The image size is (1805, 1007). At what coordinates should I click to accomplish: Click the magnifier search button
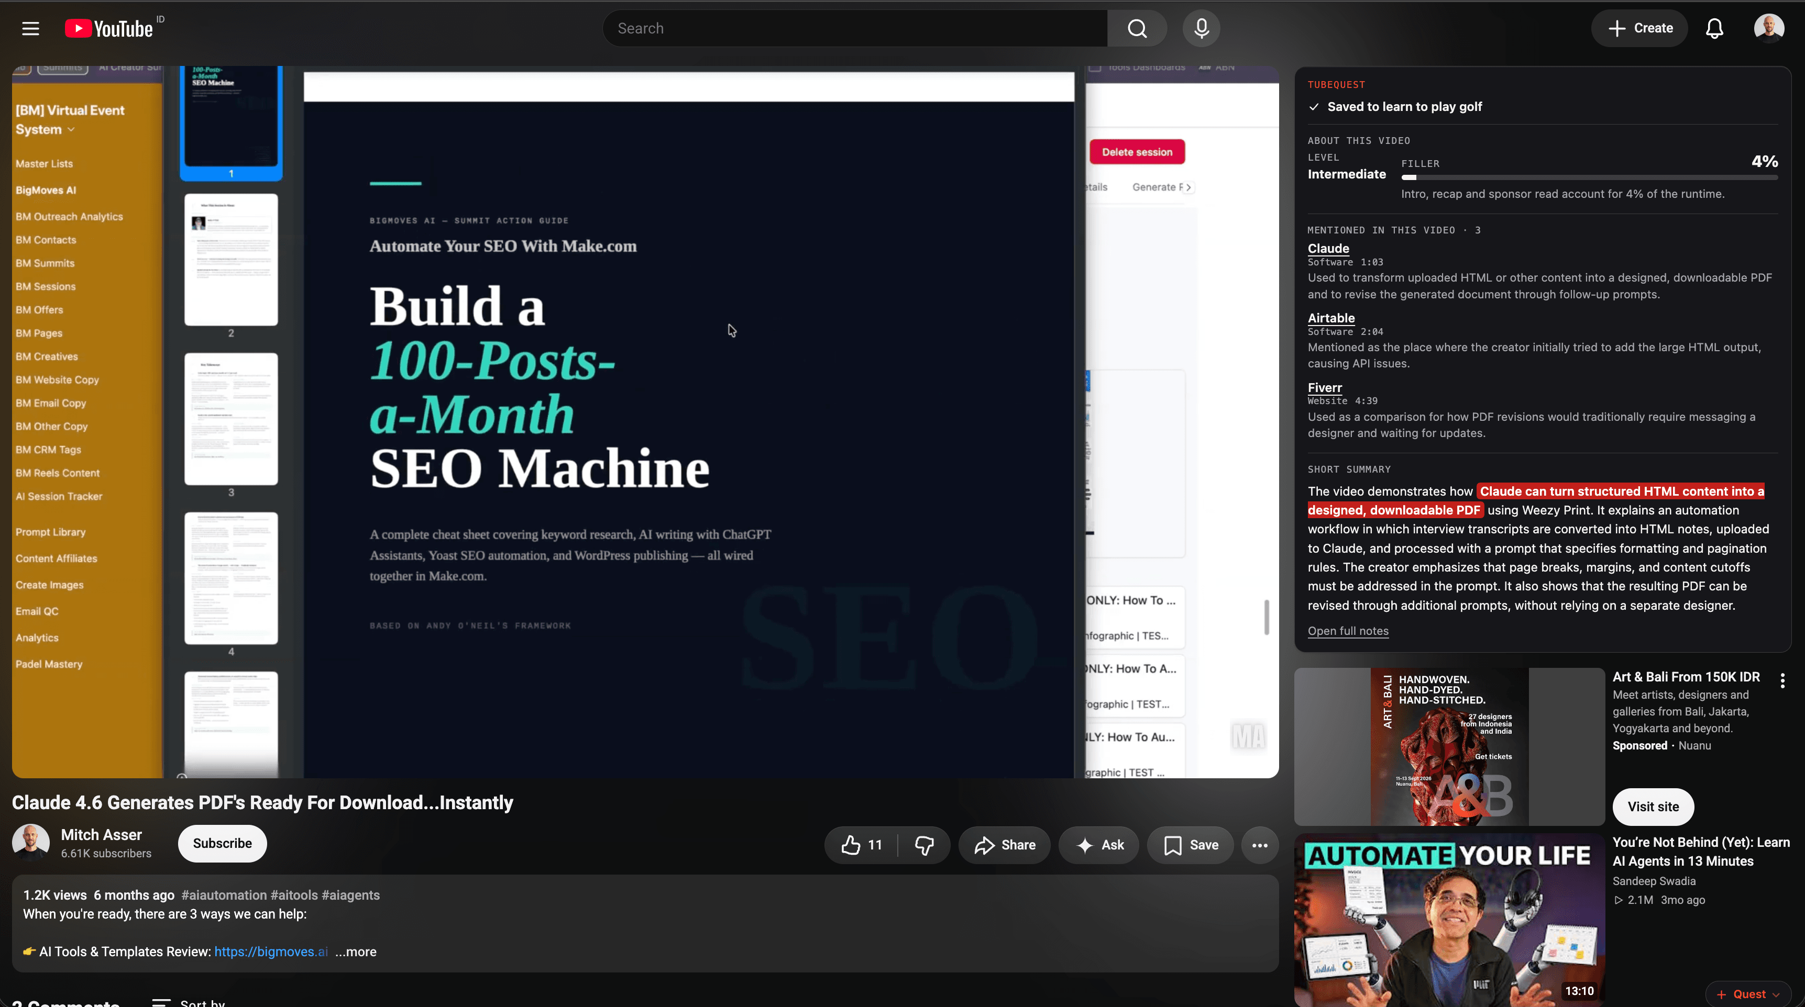tap(1137, 29)
